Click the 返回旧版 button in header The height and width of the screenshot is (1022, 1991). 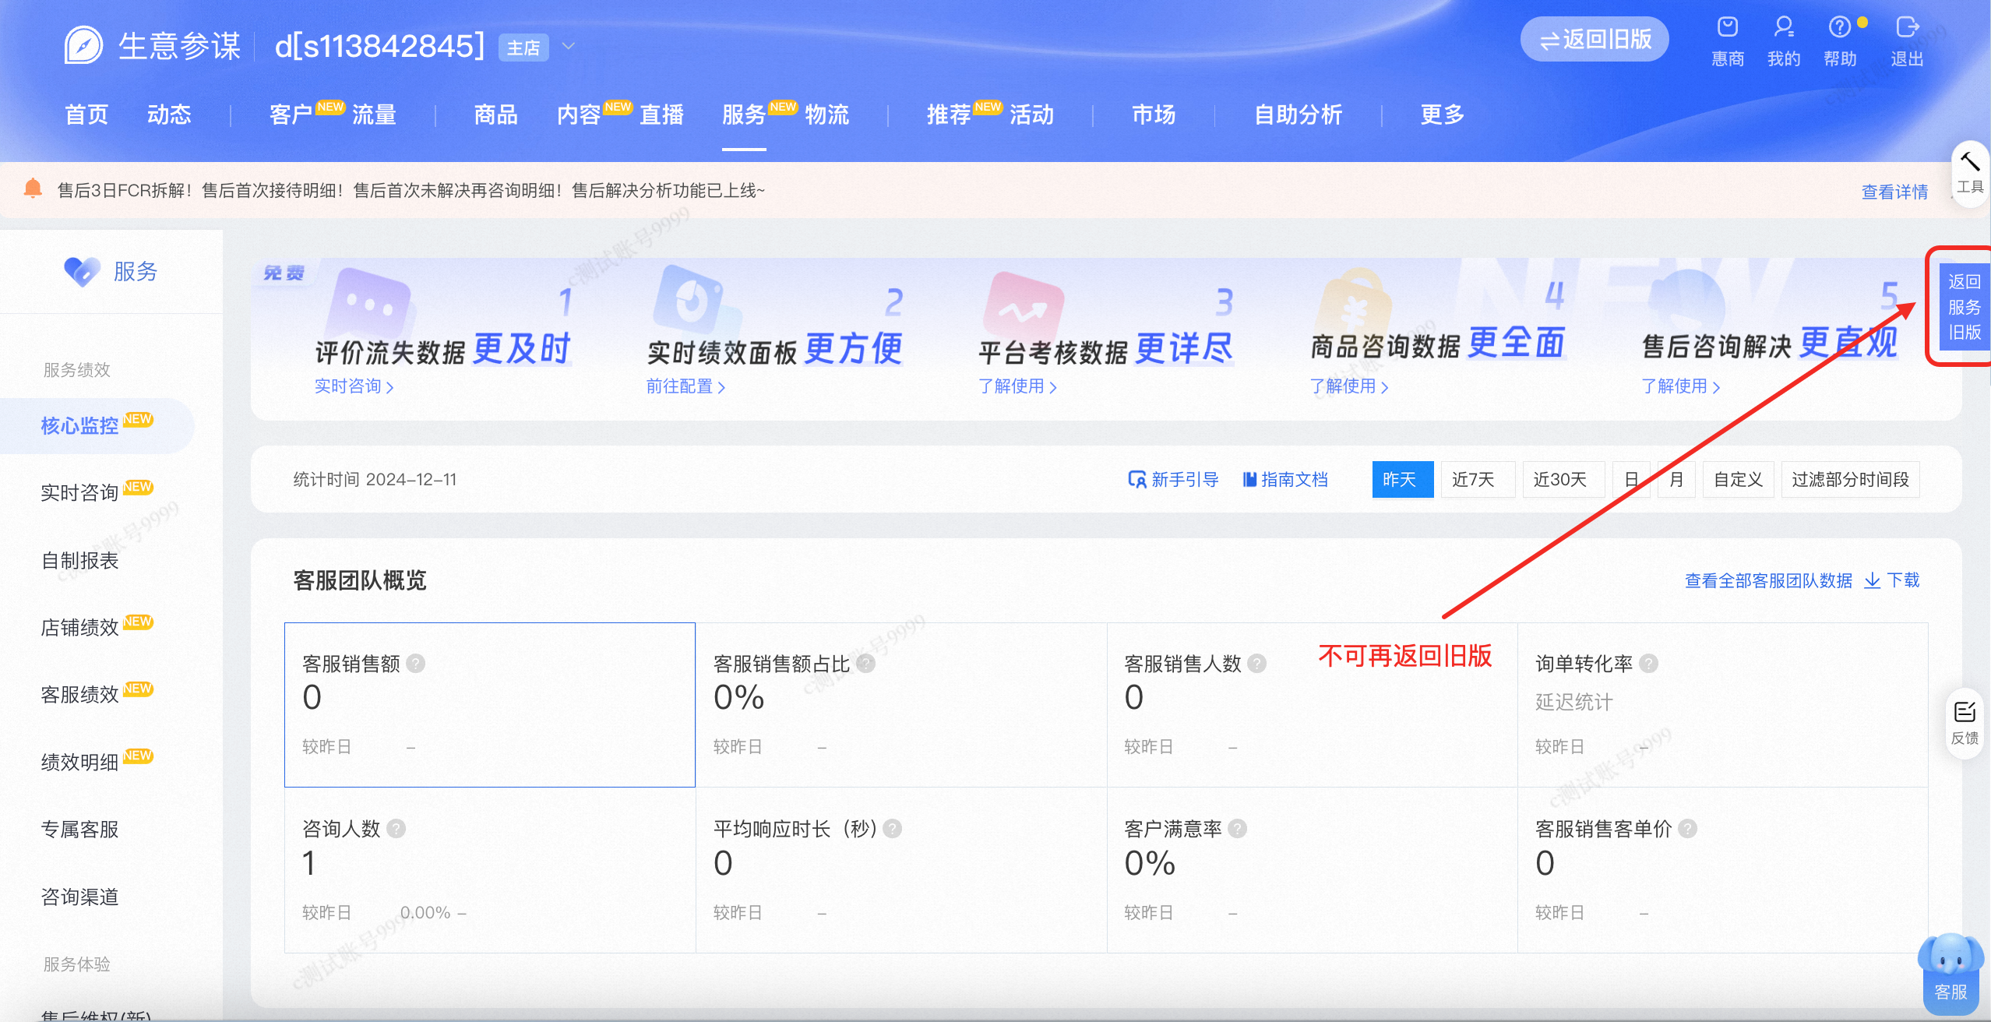[x=1595, y=39]
